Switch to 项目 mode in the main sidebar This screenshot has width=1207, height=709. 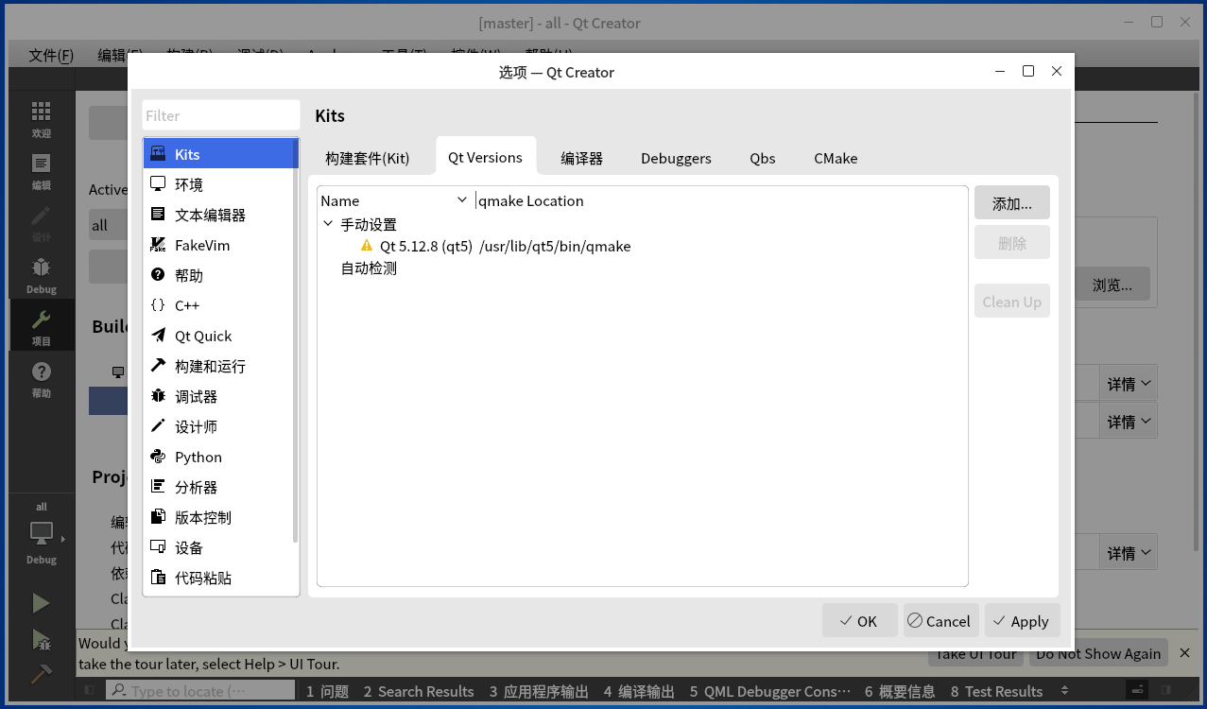[x=41, y=327]
